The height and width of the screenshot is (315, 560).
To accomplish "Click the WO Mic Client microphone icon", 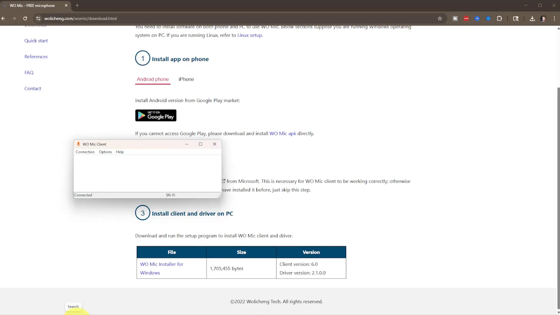I will coord(78,144).
